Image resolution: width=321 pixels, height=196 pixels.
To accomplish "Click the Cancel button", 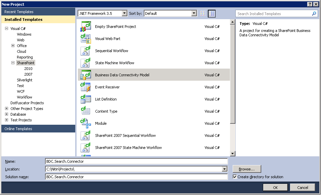I will point(303,187).
